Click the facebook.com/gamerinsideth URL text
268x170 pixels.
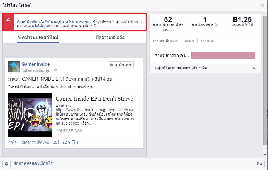click(92, 110)
